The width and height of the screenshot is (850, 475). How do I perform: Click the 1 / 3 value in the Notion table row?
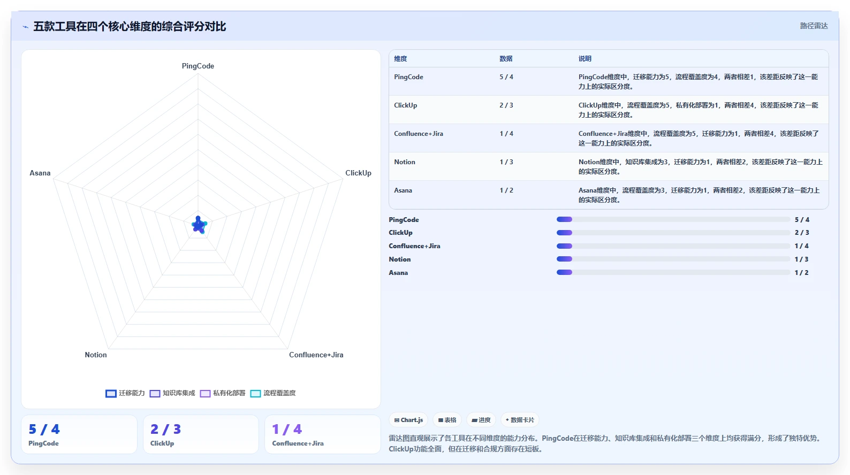click(506, 162)
